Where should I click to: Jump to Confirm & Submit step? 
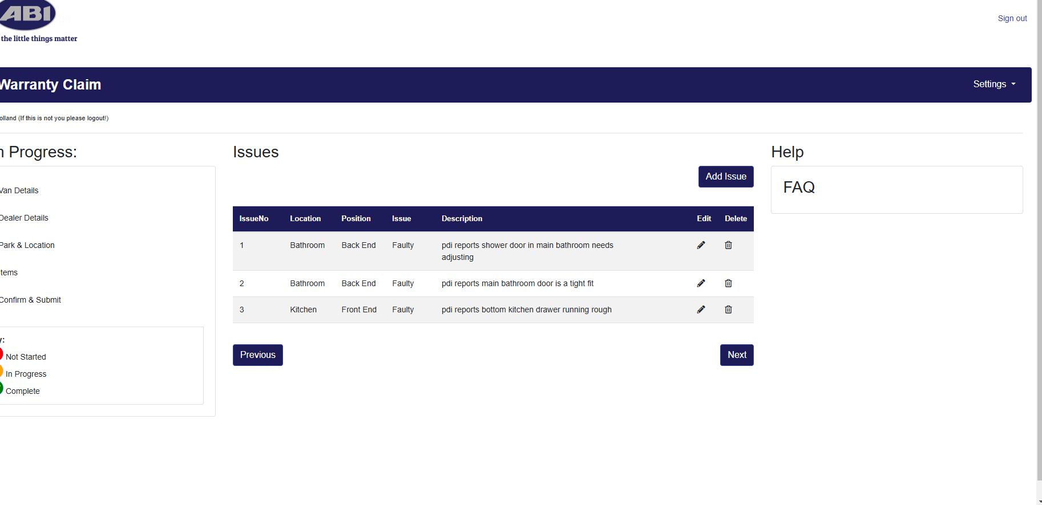coord(31,300)
